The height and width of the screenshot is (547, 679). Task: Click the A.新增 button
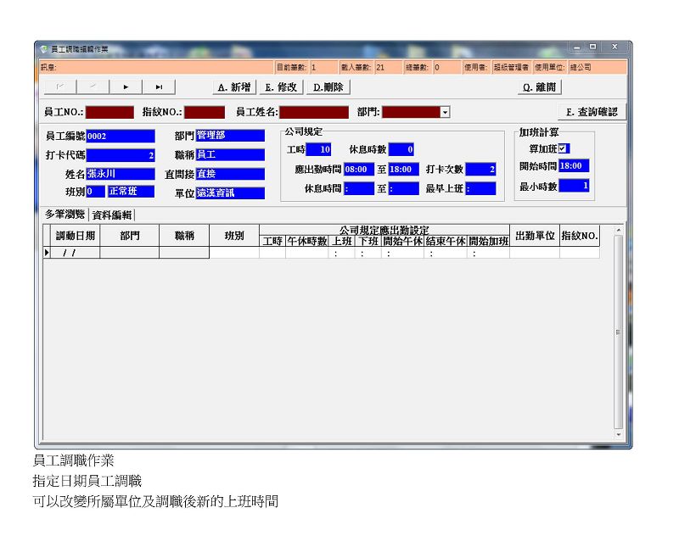pyautogui.click(x=233, y=87)
